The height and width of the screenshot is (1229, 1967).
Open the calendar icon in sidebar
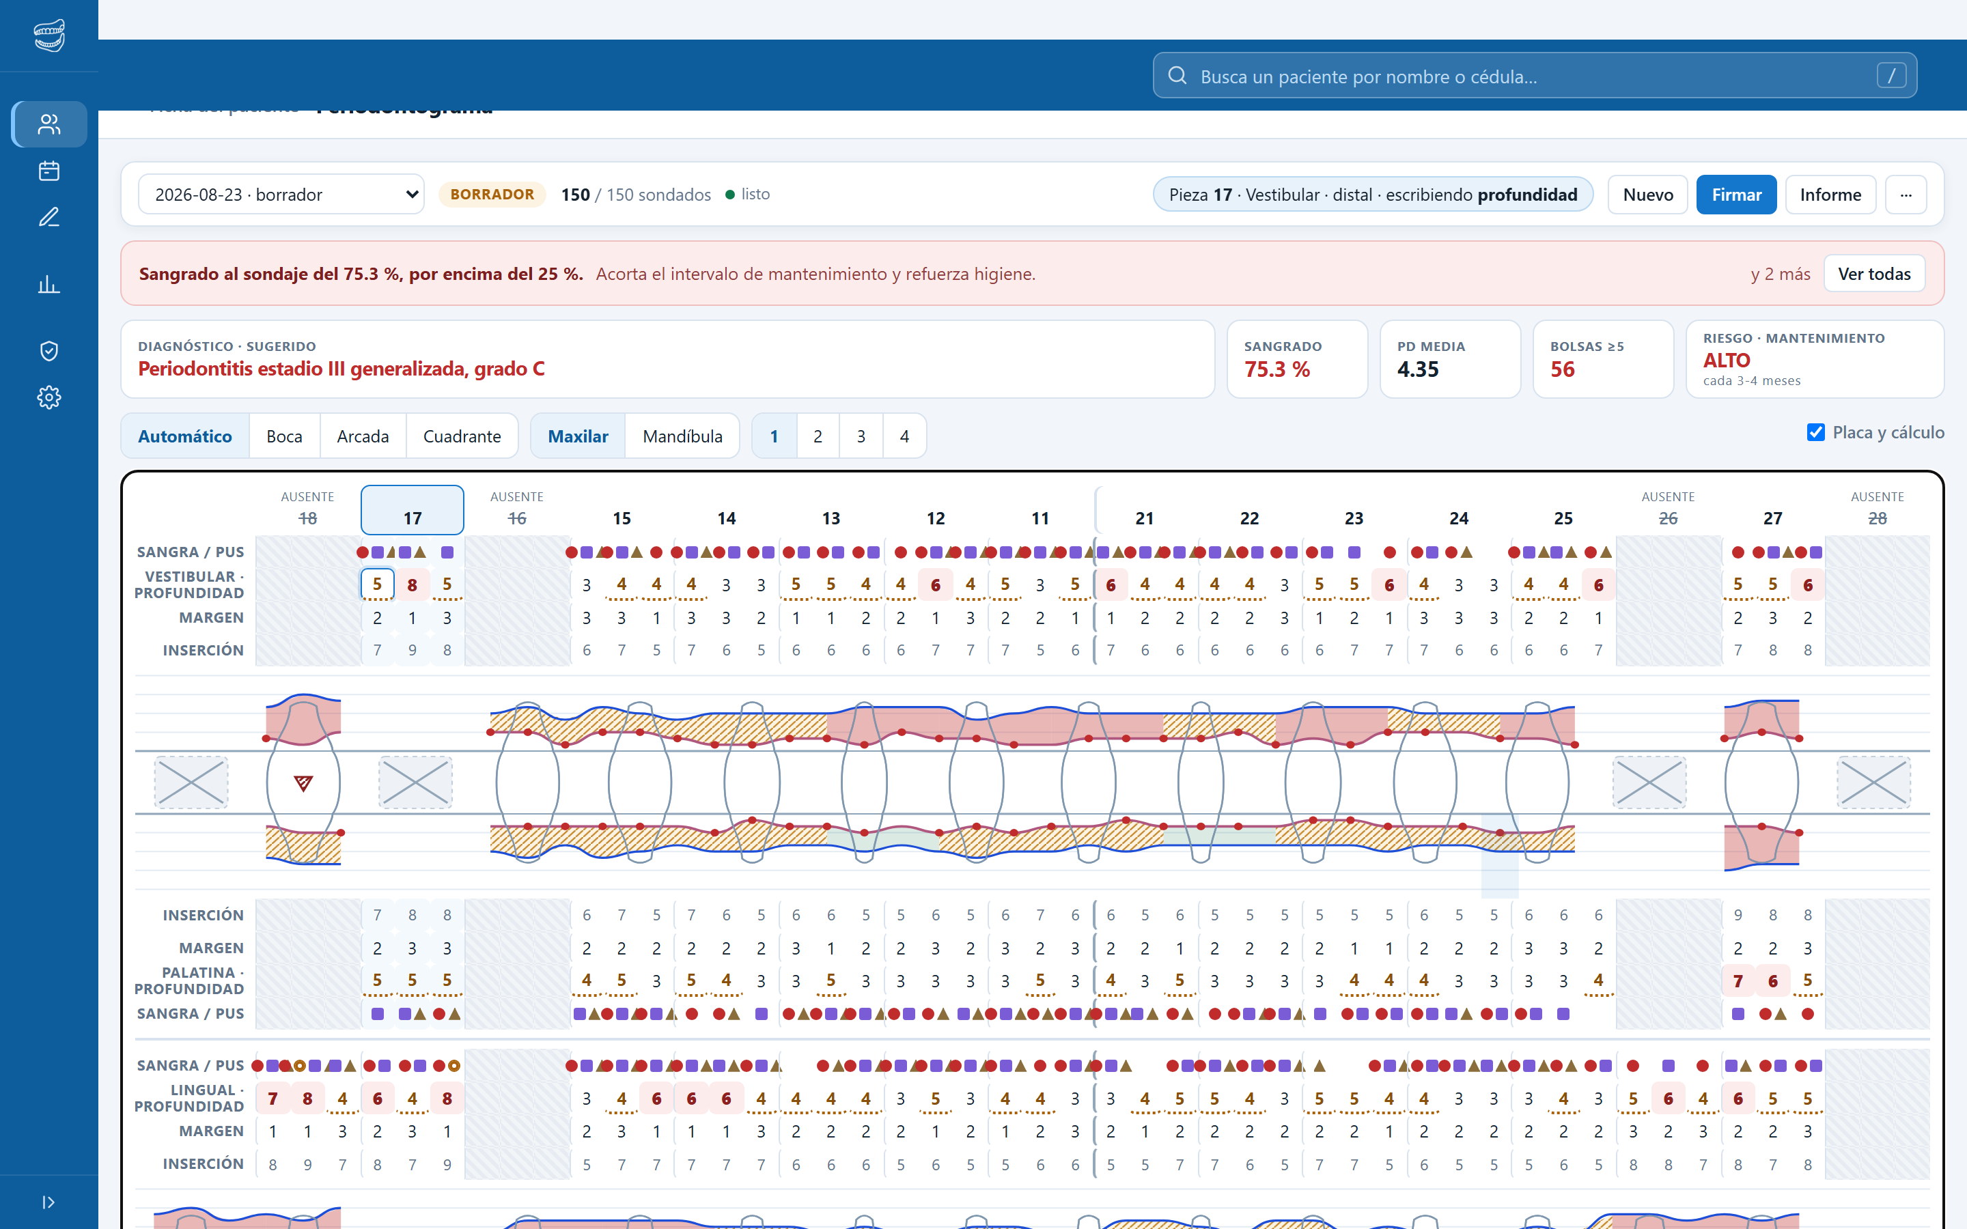coord(50,171)
